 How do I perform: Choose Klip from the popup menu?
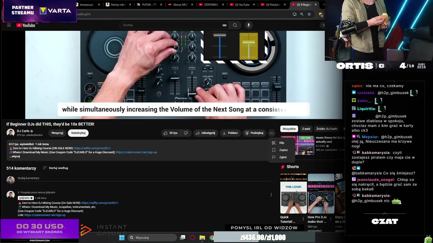tap(281, 143)
